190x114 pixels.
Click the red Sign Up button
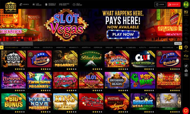tap(174, 5)
